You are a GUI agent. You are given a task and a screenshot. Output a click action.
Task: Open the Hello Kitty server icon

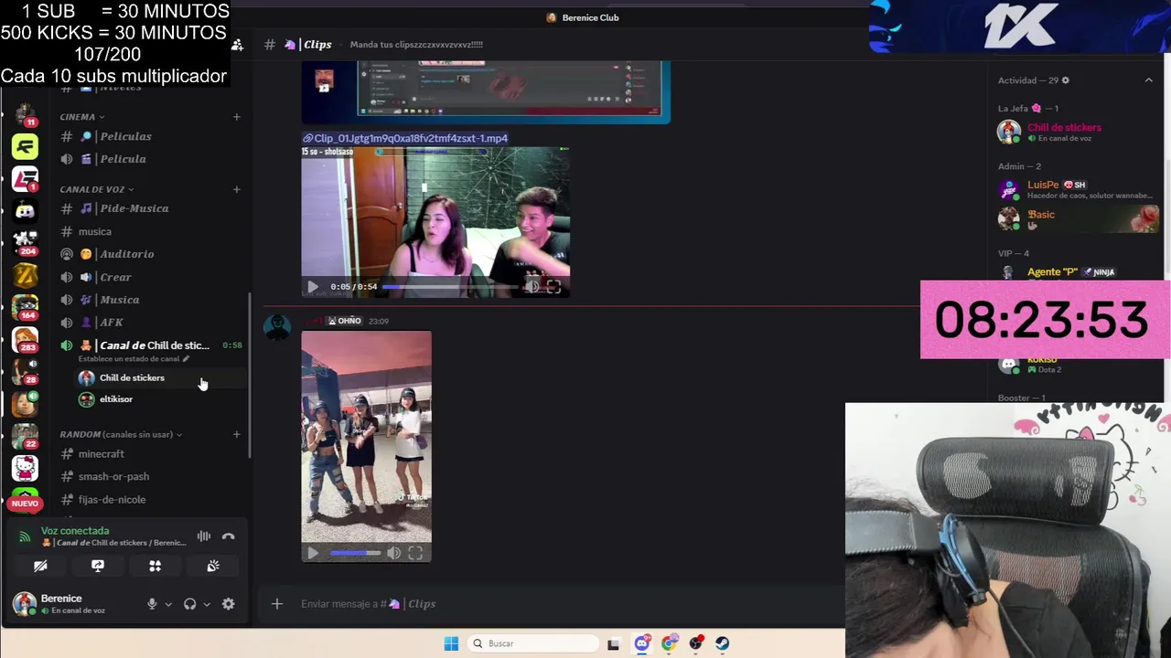coord(25,468)
